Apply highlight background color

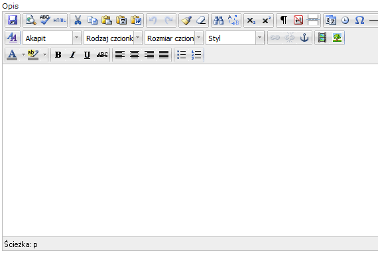click(x=33, y=55)
